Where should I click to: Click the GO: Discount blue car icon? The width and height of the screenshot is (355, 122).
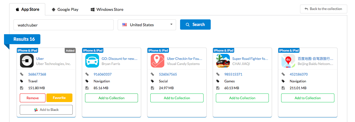(92, 61)
